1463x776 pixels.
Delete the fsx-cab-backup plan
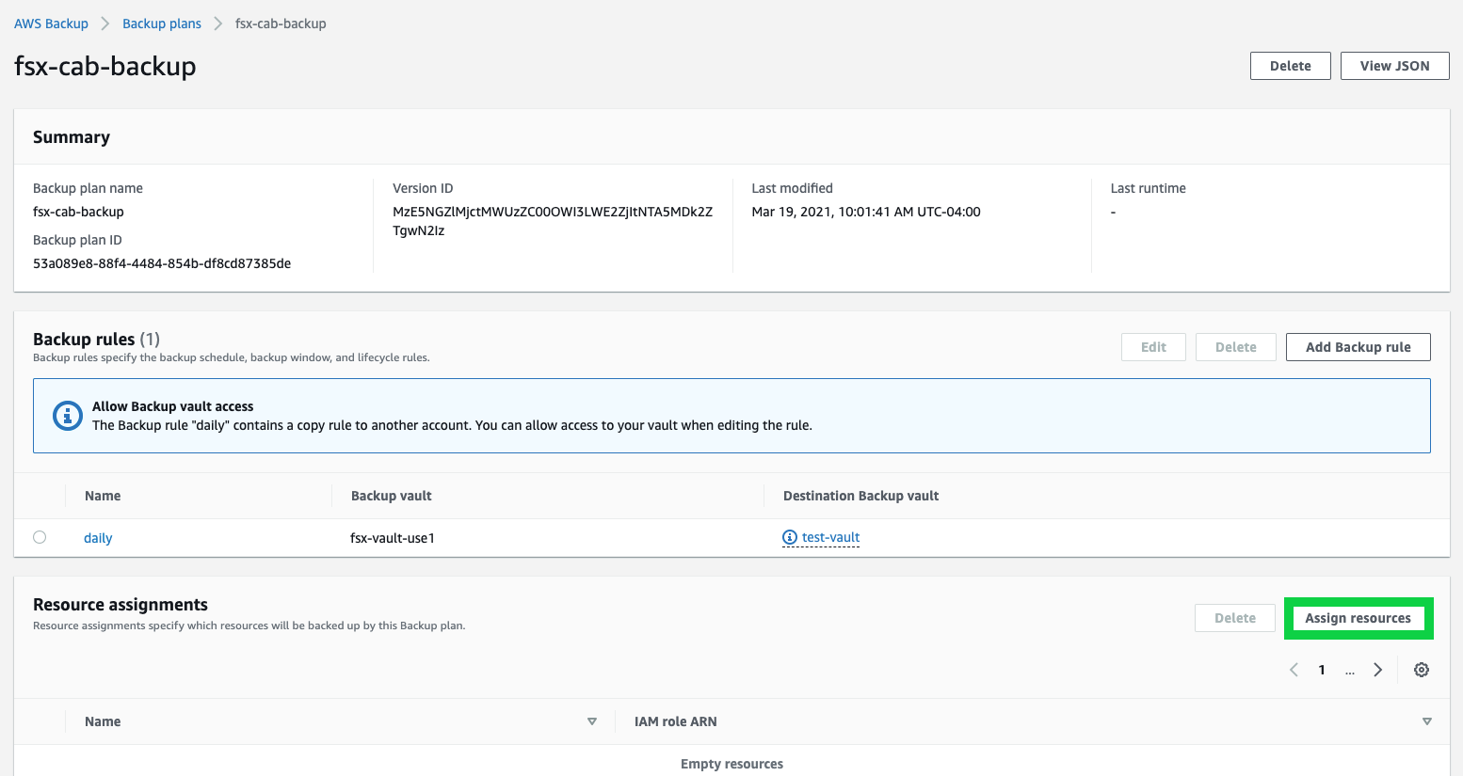[x=1290, y=65]
